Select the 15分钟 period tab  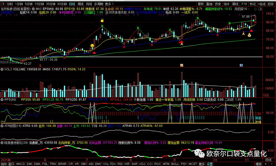pos(39,4)
